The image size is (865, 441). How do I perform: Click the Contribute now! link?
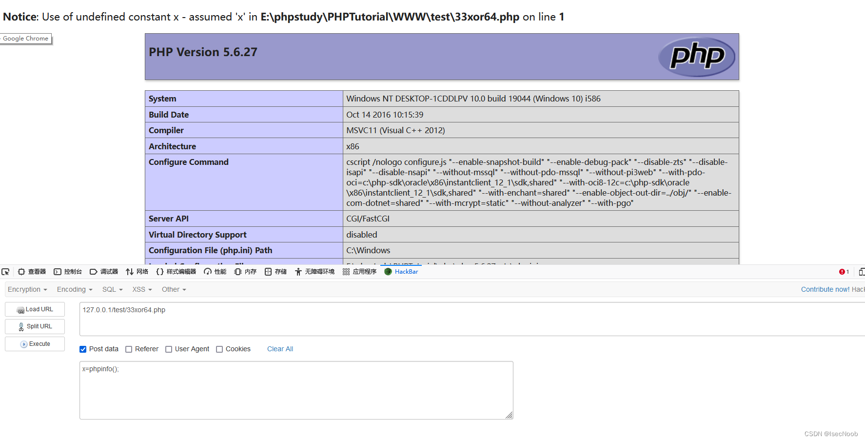point(825,289)
